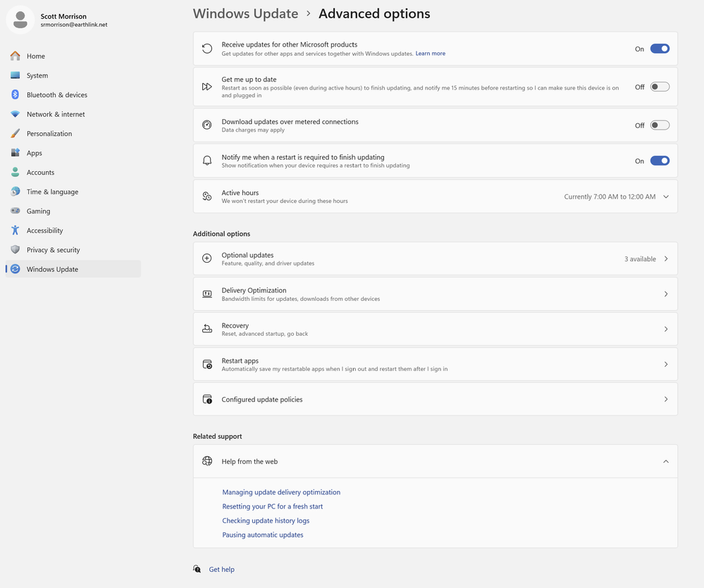Click the Accessibility figure icon

click(15, 230)
